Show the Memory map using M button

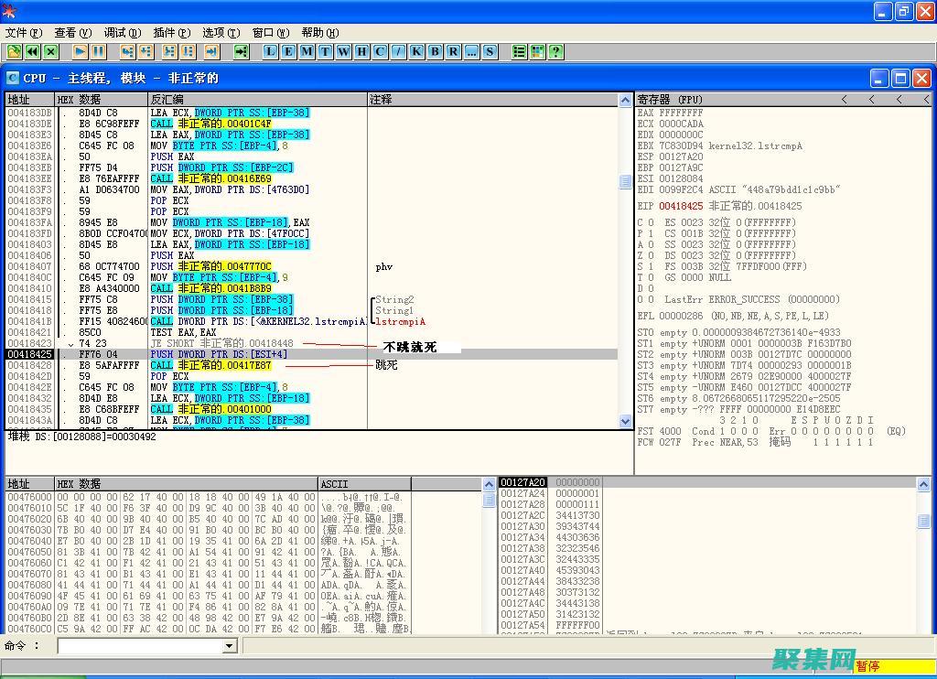(x=307, y=52)
